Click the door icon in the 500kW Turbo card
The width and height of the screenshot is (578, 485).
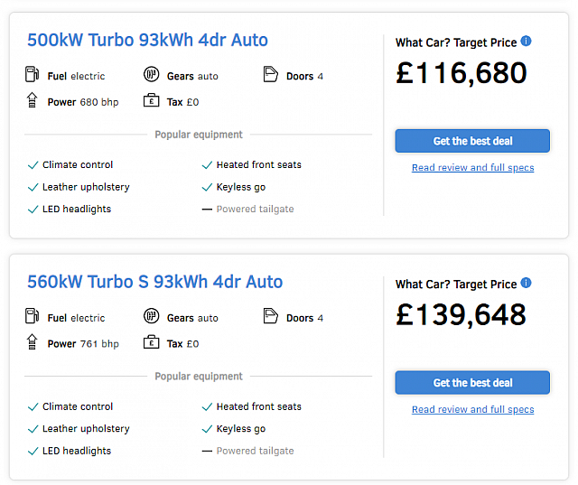(271, 74)
